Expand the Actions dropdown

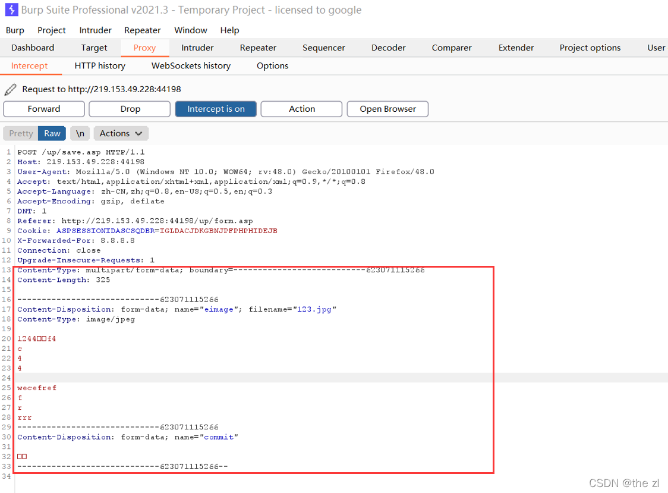pos(121,133)
